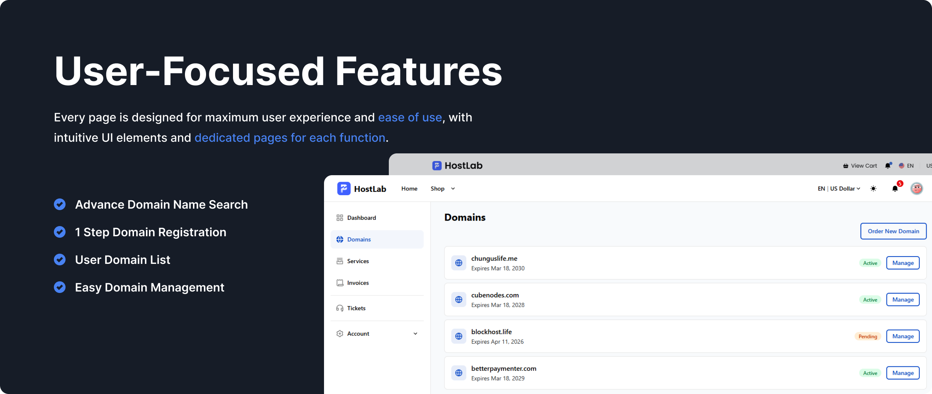
Task: Open the notifications bell with red badge
Action: [895, 188]
